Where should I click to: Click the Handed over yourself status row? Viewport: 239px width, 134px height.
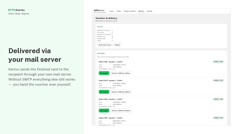[x=105, y=34]
